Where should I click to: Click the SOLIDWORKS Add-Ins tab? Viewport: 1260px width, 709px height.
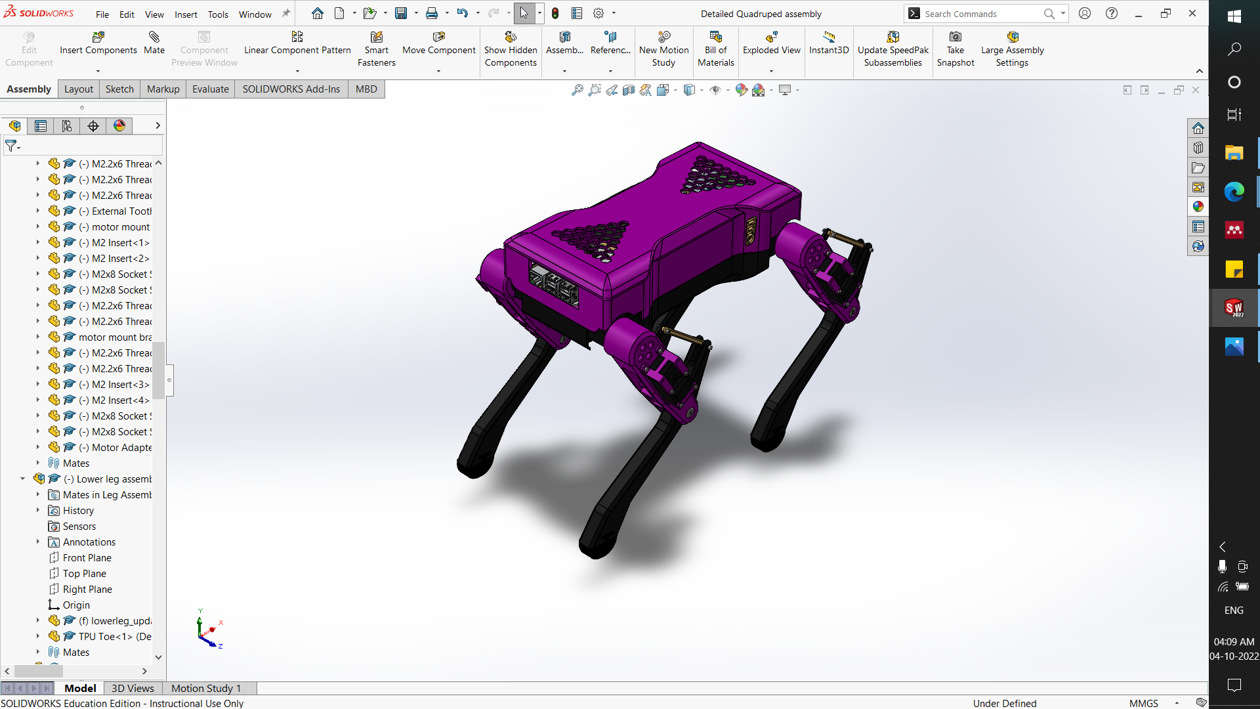pos(291,89)
